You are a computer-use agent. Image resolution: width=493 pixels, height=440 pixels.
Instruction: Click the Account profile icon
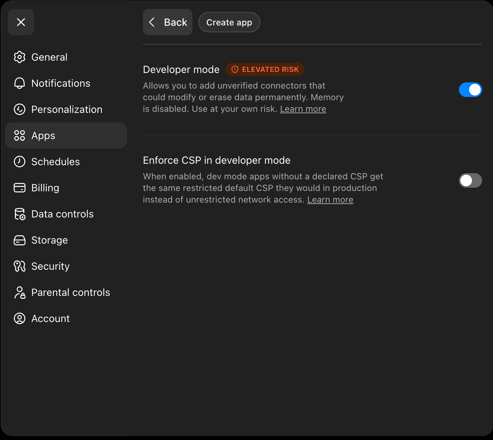20,318
